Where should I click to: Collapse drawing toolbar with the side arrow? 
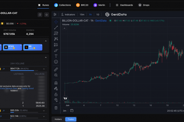[x=60, y=103]
